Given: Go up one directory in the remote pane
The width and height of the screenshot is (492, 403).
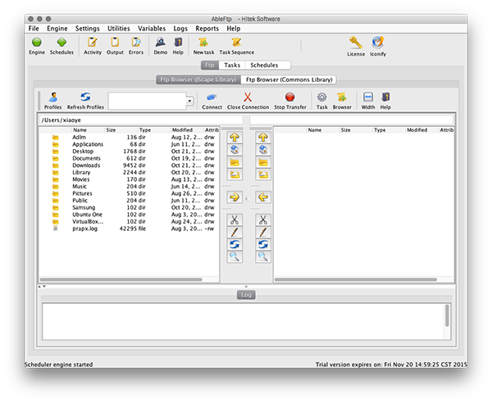Looking at the screenshot, I should click(x=263, y=138).
